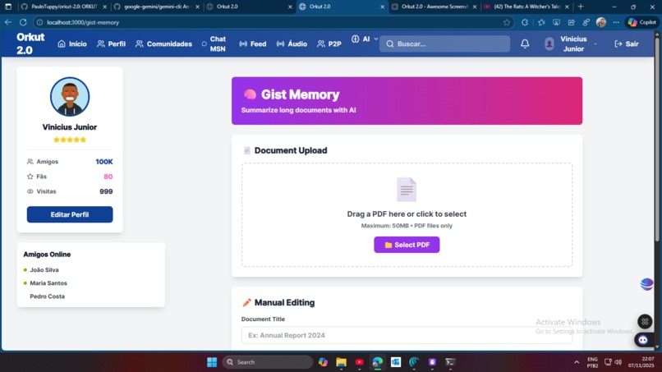Screen dimensions: 662x372
Task: Click the Manual Editing pencil icon
Action: [x=246, y=302]
